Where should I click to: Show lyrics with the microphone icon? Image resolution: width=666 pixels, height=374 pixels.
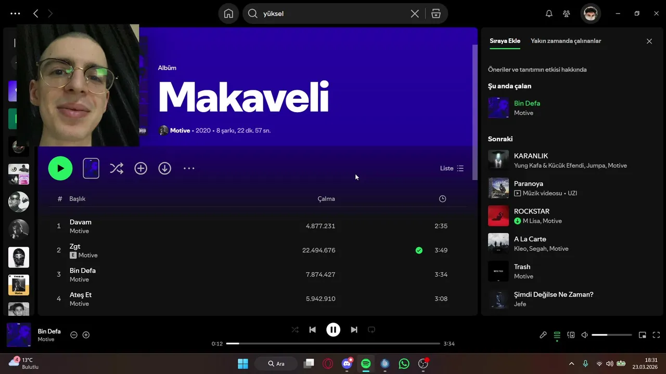(543, 335)
